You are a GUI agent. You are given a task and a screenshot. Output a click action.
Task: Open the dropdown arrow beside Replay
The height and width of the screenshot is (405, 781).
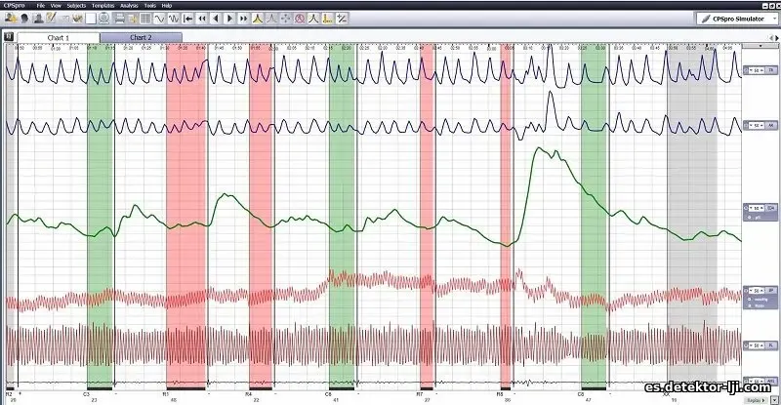click(x=774, y=400)
